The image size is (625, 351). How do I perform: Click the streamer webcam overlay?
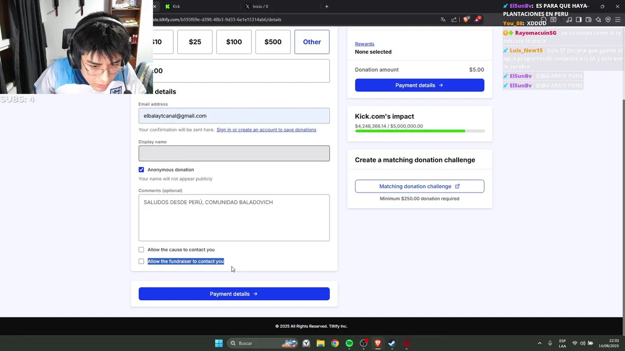pos(76,47)
